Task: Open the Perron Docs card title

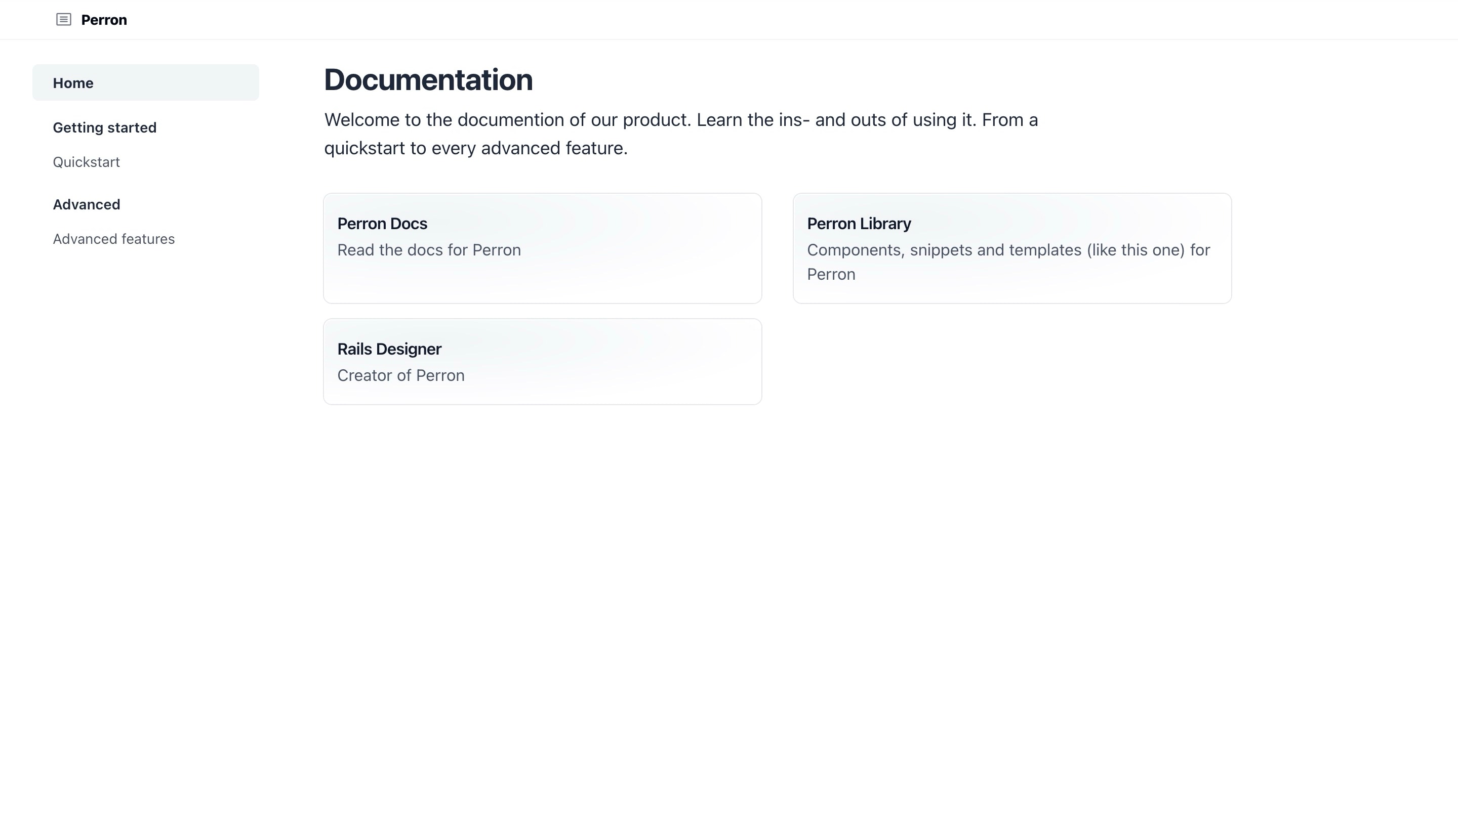Action: pos(382,224)
